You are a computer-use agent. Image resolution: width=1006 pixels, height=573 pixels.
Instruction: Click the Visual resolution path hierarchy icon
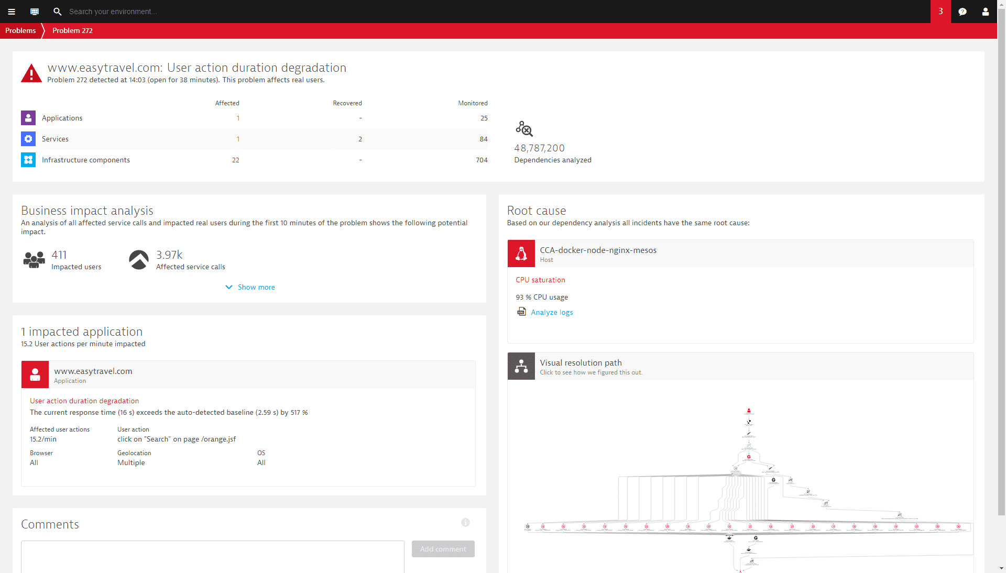click(x=521, y=366)
